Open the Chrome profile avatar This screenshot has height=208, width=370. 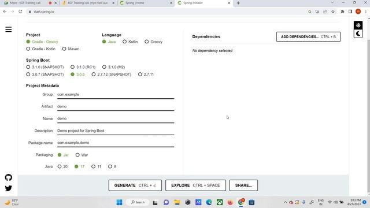click(x=358, y=12)
